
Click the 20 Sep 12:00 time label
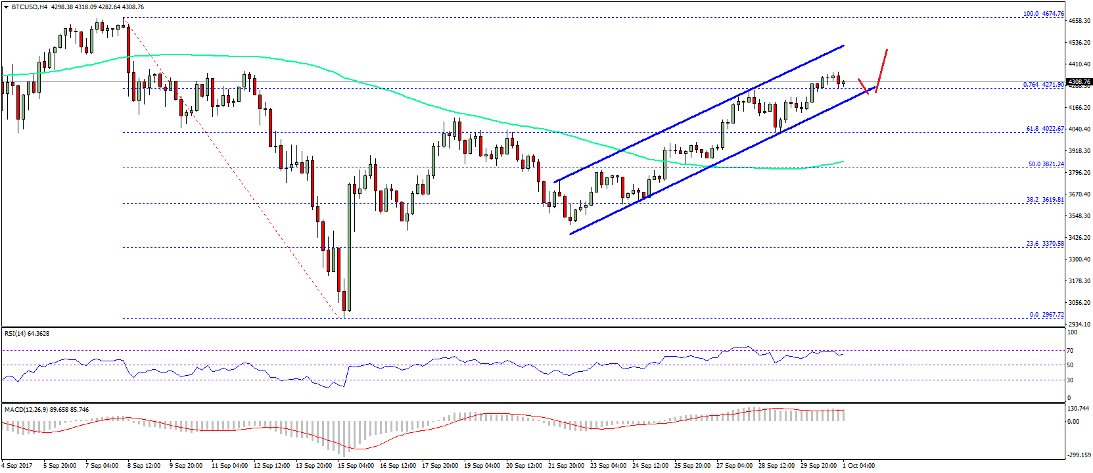pyautogui.click(x=524, y=466)
